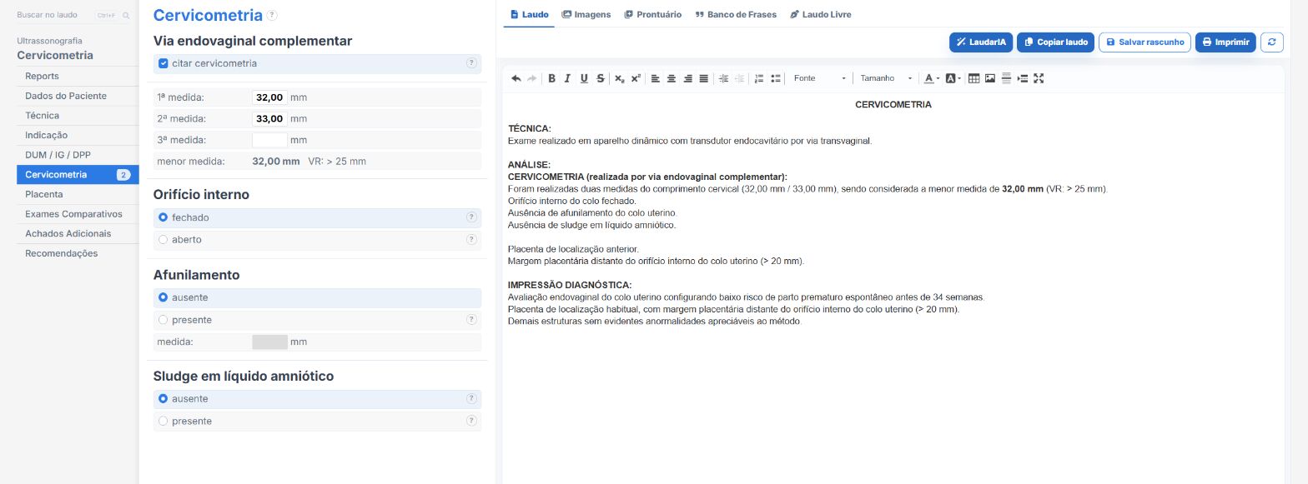Image resolution: width=1308 pixels, height=484 pixels.
Task: Save draft with Salvar rascunho
Action: coord(1144,42)
